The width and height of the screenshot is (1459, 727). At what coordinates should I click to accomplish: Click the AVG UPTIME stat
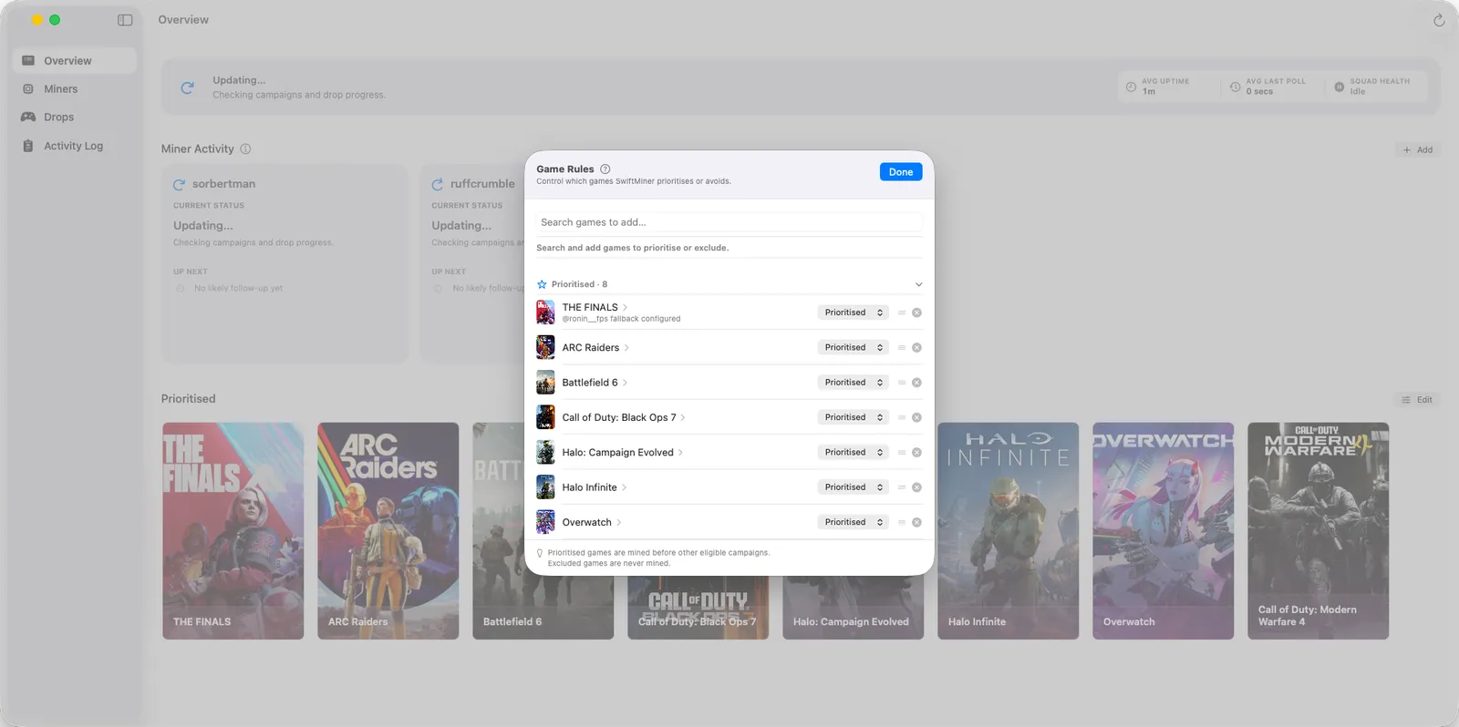coord(1158,87)
